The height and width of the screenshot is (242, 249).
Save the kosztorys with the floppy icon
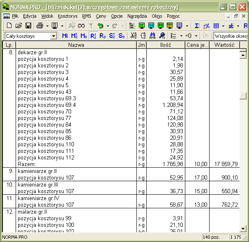coord(28,25)
